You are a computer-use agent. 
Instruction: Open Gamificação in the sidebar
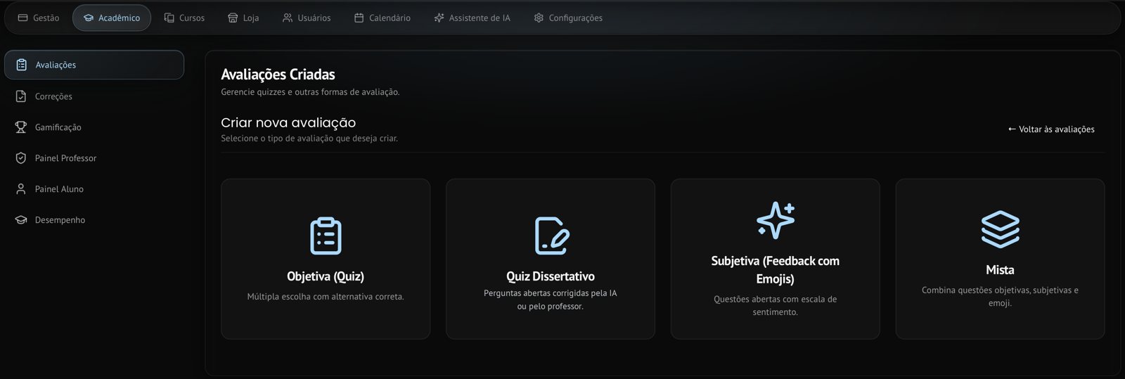pyautogui.click(x=94, y=127)
